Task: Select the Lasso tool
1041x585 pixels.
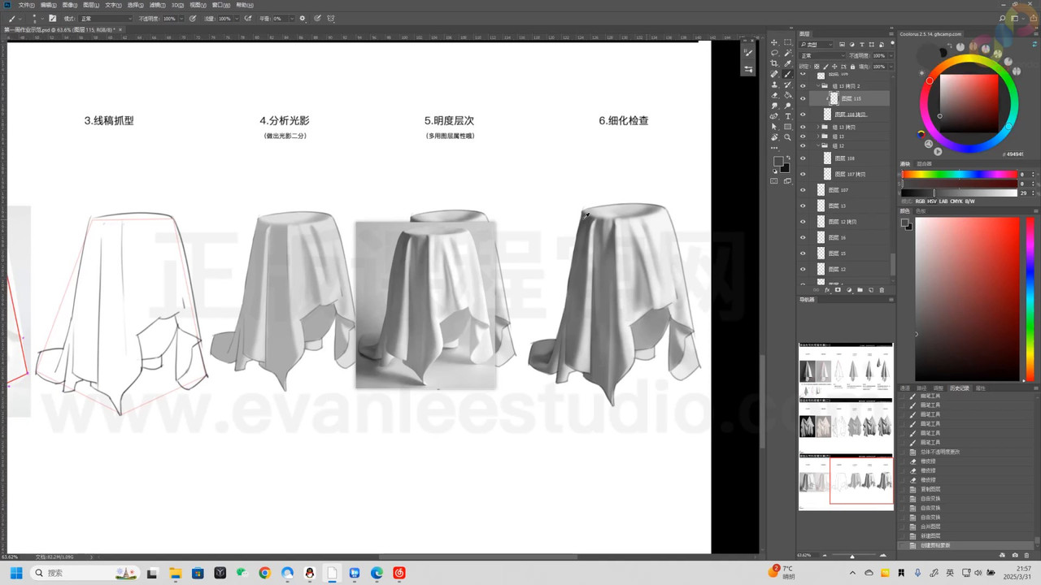Action: click(x=774, y=53)
